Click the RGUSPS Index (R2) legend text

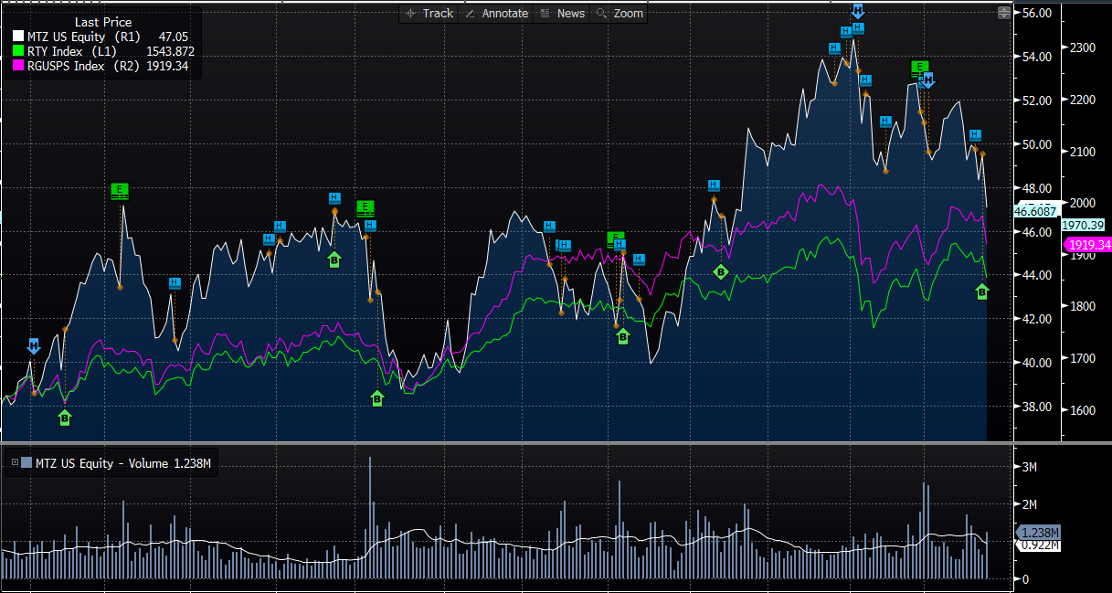[x=83, y=66]
